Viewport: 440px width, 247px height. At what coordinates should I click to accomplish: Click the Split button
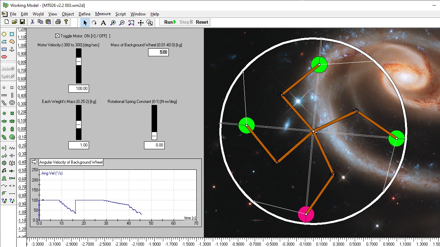click(8, 77)
